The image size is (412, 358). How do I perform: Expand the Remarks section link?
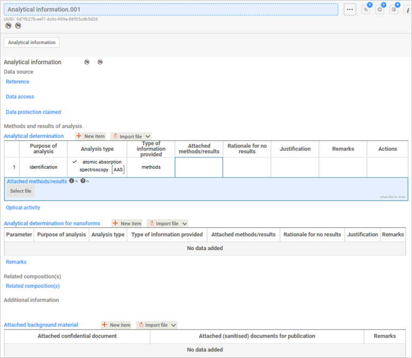click(16, 262)
